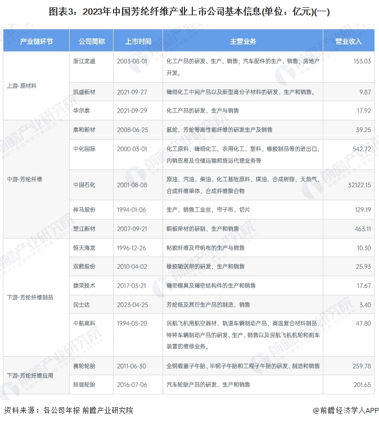The image size is (379, 422).
Task: Click company name 赛轮轮胎
Action: tap(84, 366)
